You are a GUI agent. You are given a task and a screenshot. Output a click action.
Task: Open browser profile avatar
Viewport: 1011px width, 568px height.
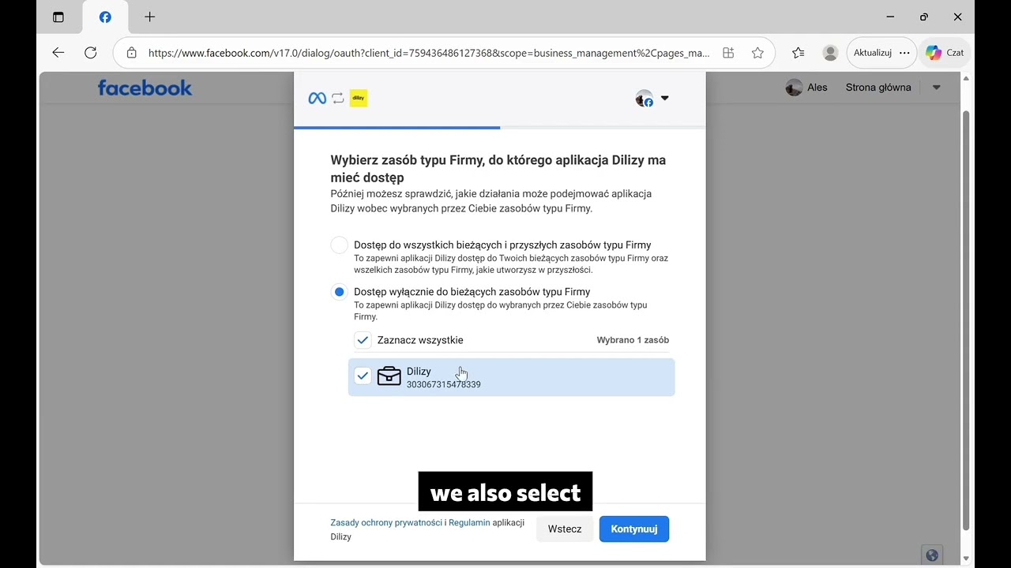coord(830,53)
